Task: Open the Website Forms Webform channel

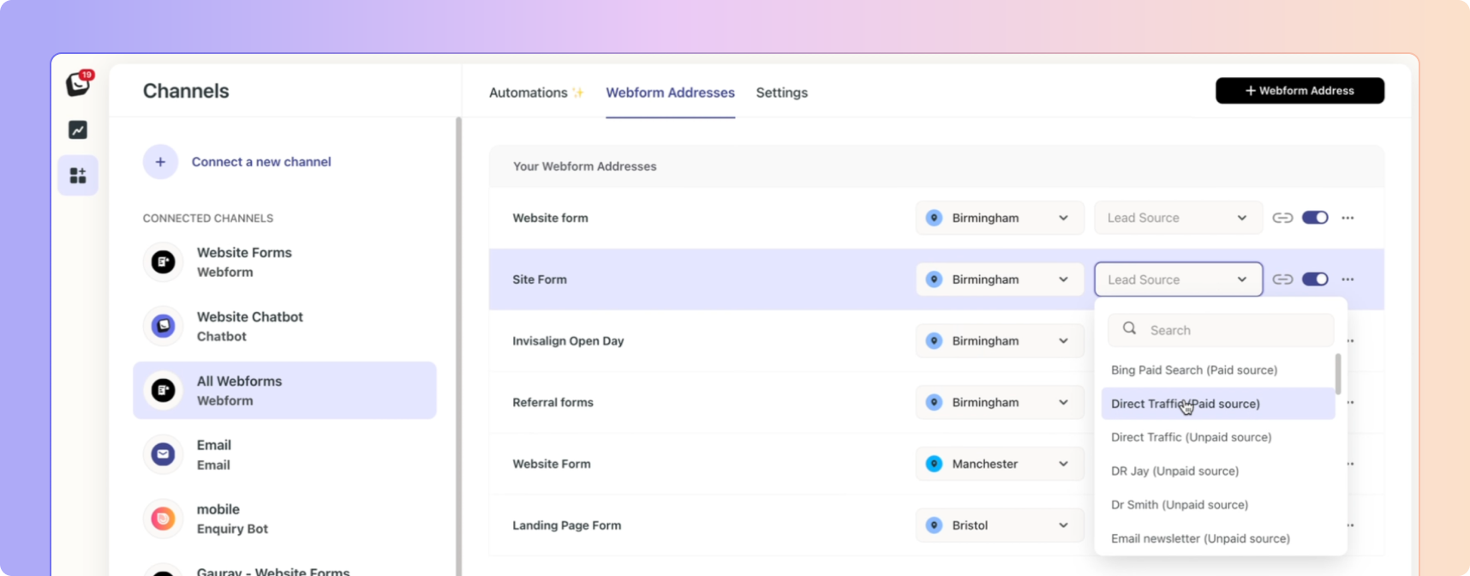Action: 284,262
